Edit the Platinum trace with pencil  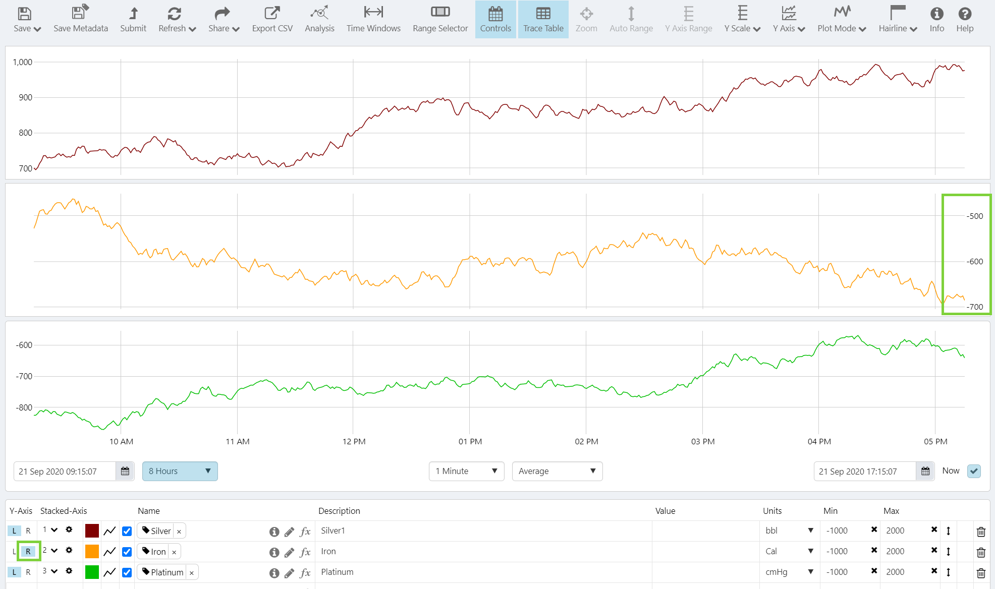click(289, 573)
